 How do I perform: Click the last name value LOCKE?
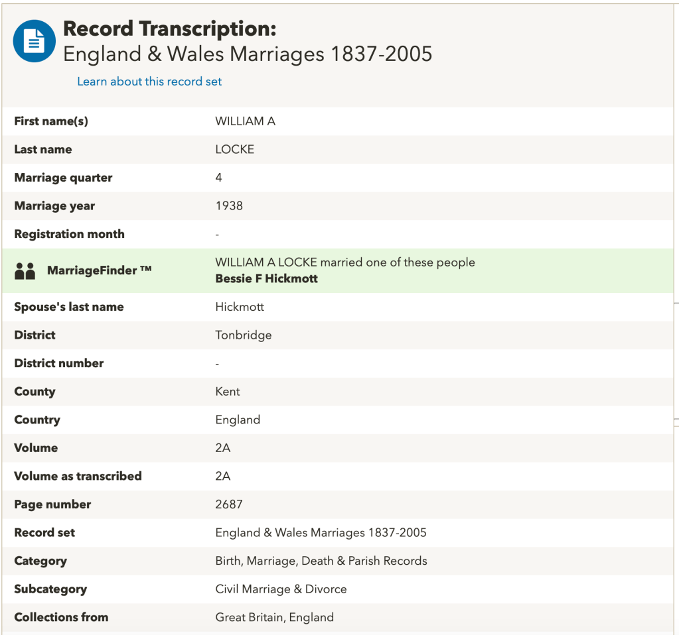coord(234,150)
